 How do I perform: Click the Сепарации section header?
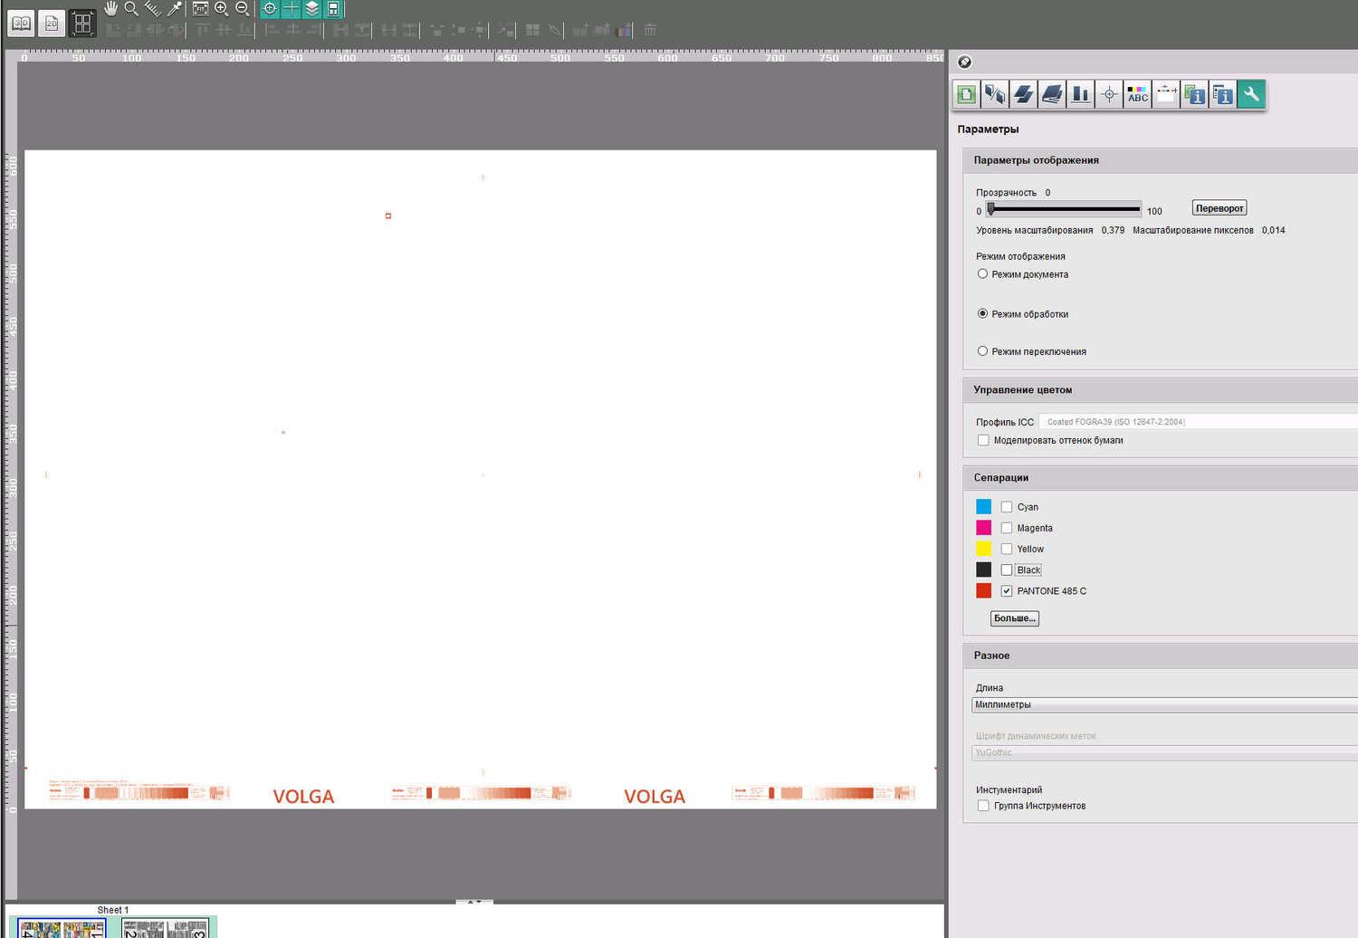click(x=1161, y=478)
